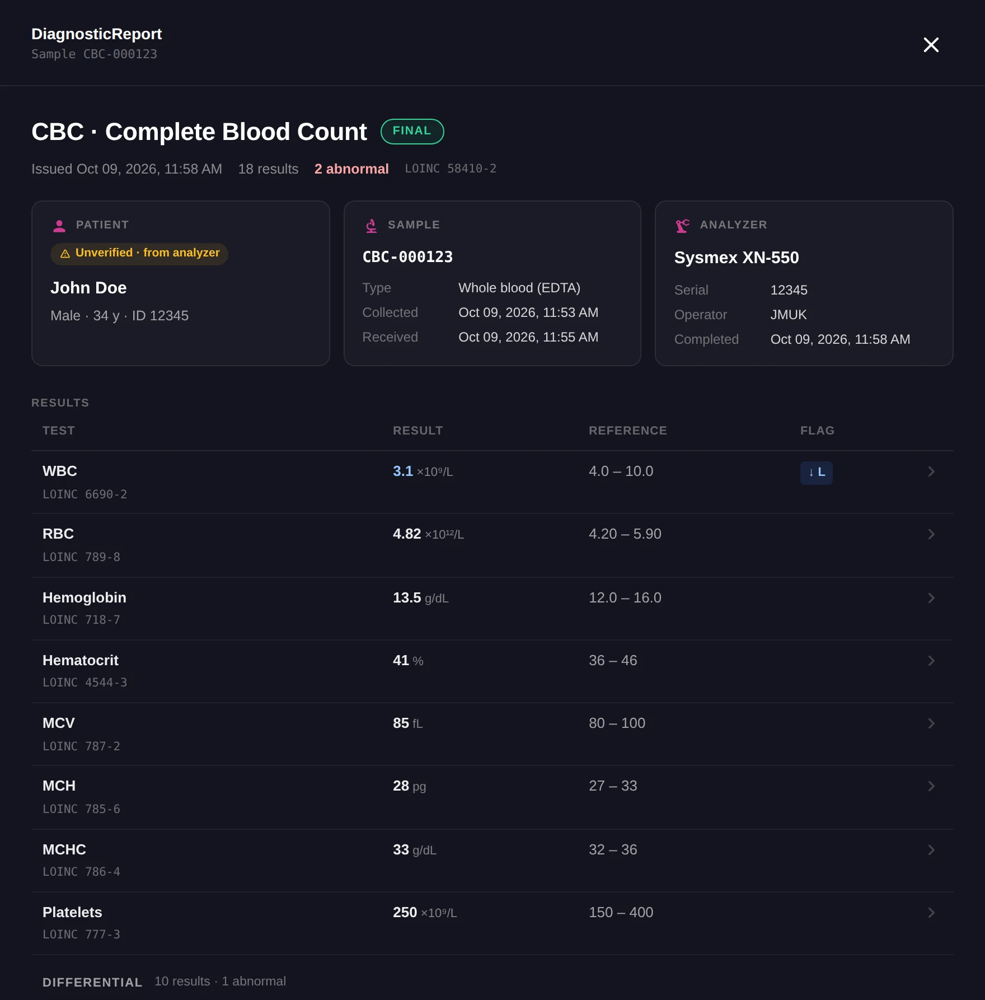985x1000 pixels.
Task: Select the Differential section header
Action: point(92,982)
